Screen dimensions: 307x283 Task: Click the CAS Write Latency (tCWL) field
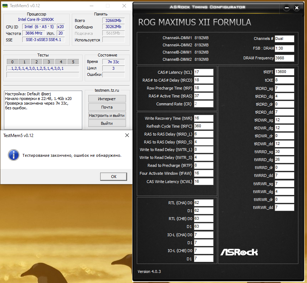coord(204,181)
